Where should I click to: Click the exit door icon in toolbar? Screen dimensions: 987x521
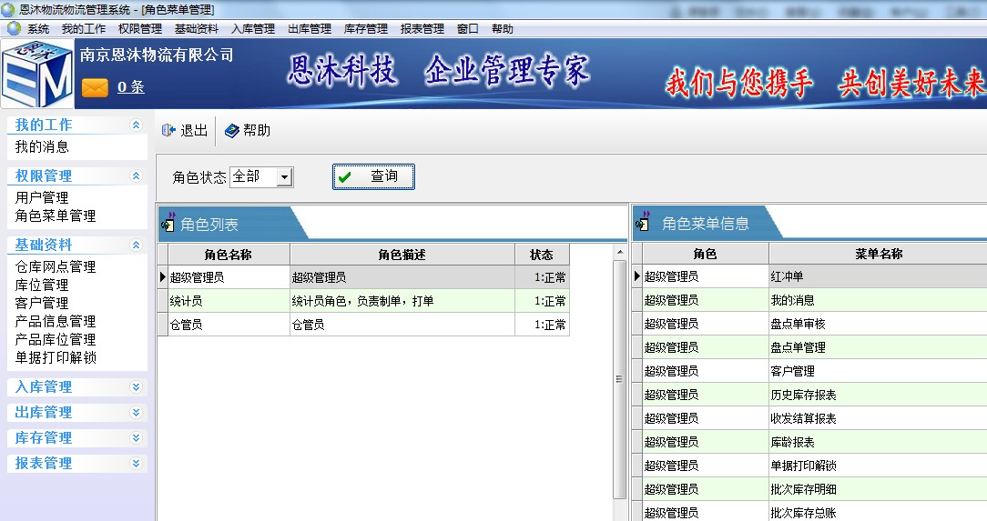coord(168,131)
